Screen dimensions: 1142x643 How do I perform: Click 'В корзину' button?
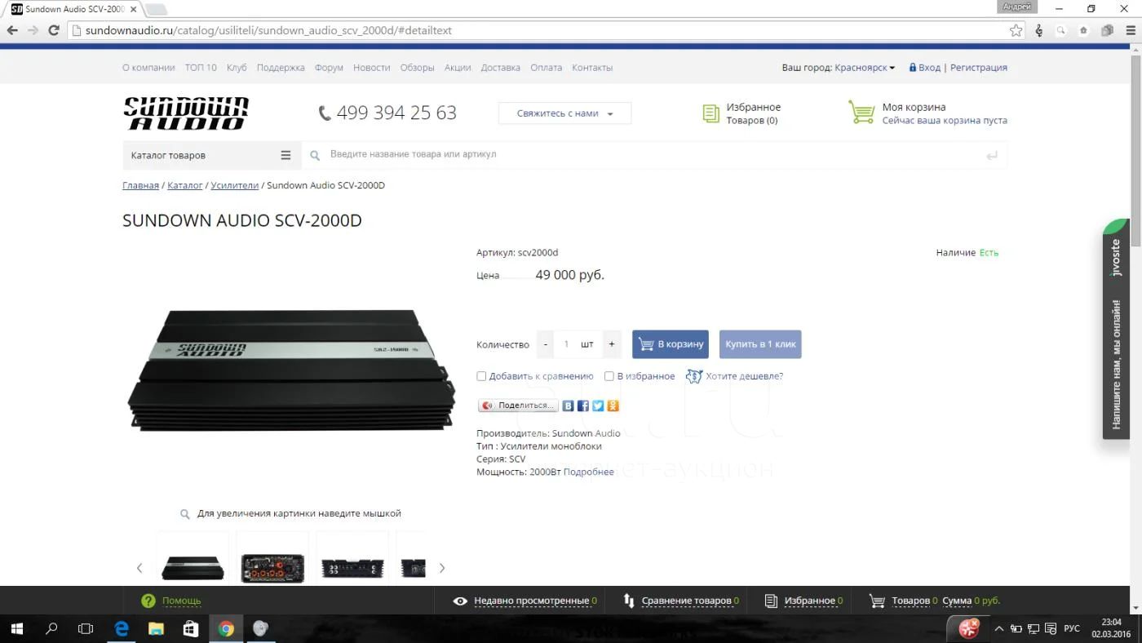671,344
